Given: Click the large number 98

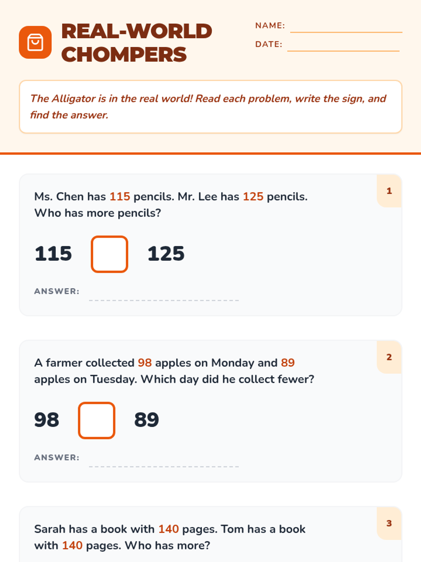Looking at the screenshot, I should click(47, 420).
